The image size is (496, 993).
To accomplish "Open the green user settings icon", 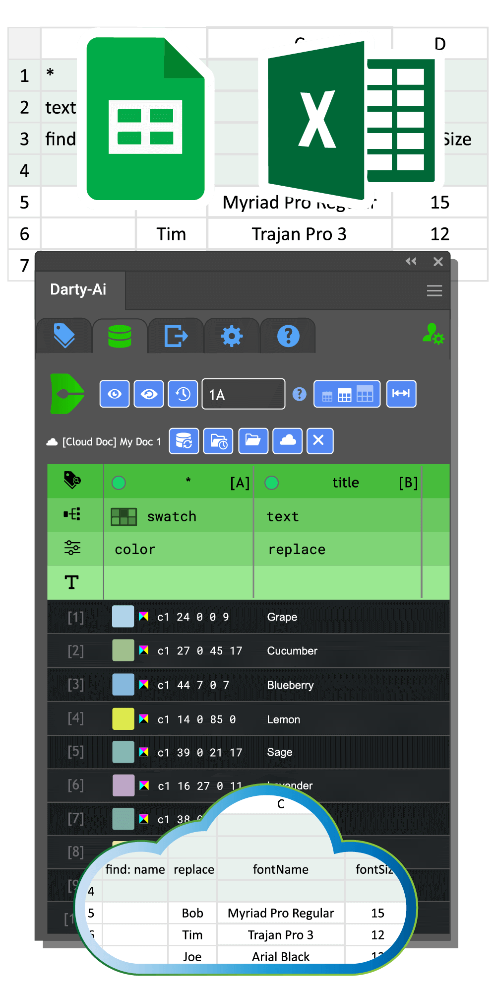I will [x=433, y=334].
